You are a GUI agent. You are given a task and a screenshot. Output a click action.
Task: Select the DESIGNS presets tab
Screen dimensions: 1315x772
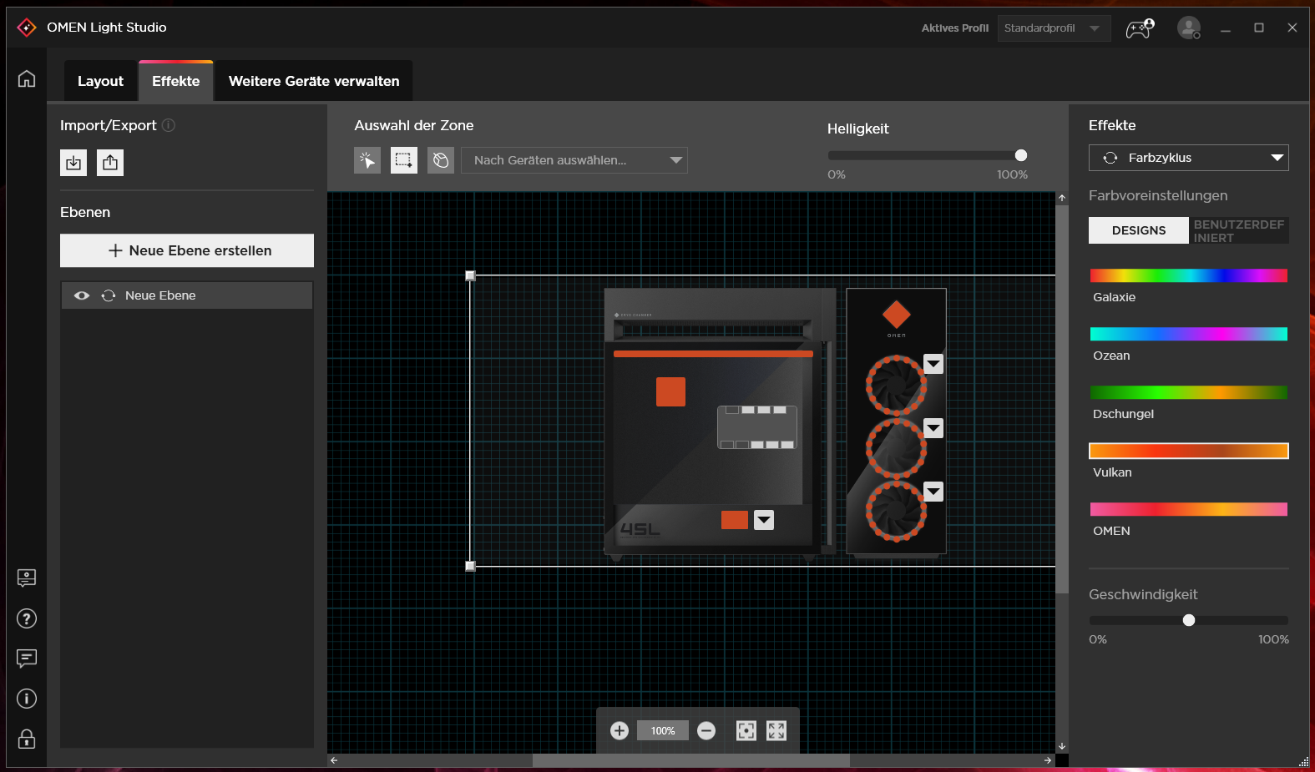click(x=1139, y=230)
